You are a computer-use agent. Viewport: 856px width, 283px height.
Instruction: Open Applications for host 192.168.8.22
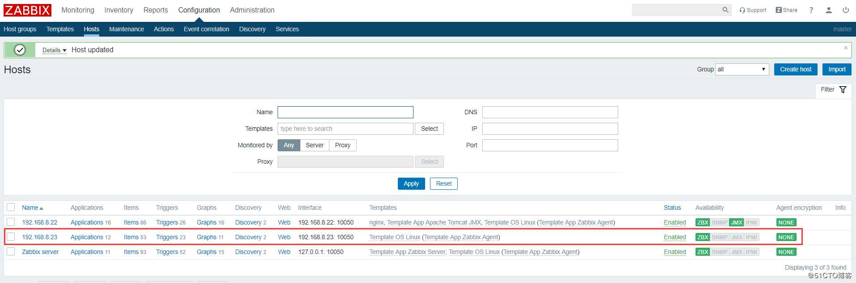click(x=87, y=222)
